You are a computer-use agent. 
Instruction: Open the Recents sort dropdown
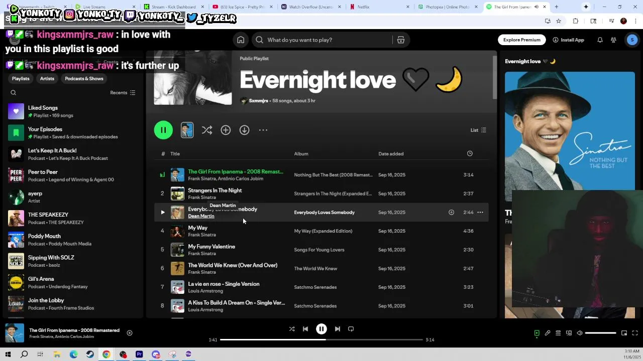(123, 93)
